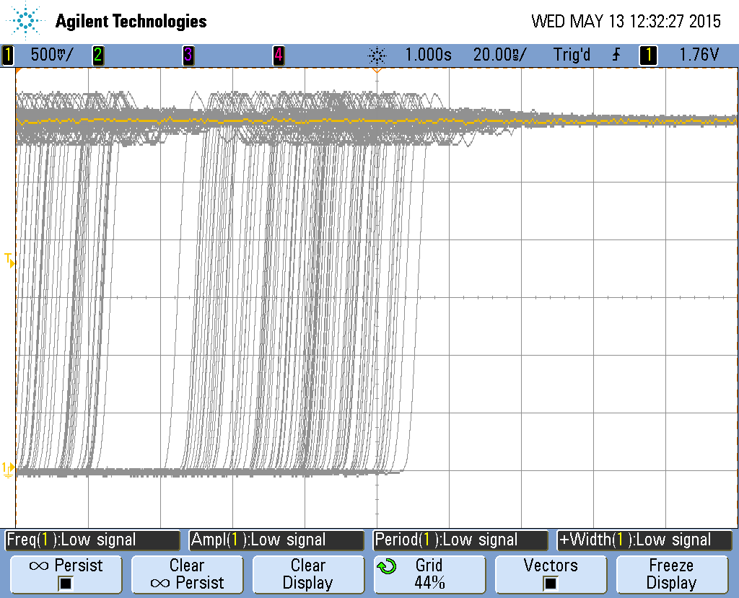Click the 1.76V trigger level value
This screenshot has height=598, width=739.
pyautogui.click(x=699, y=55)
